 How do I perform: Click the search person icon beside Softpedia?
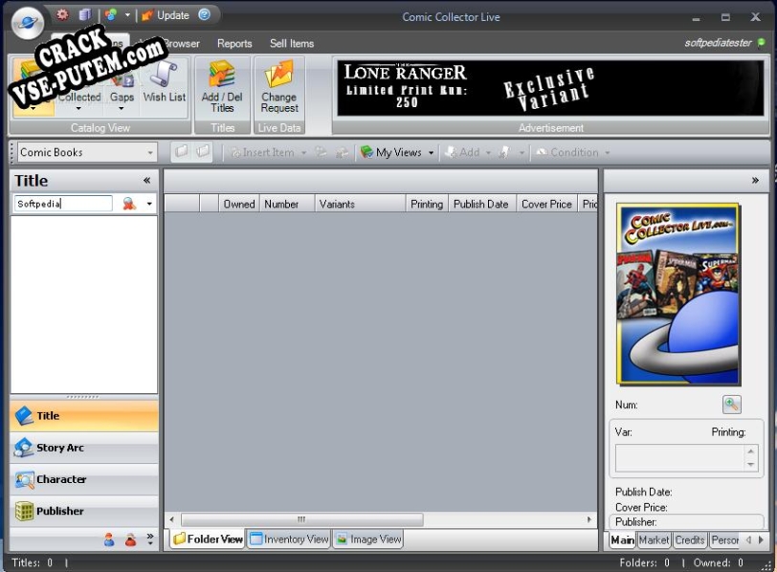click(x=129, y=204)
